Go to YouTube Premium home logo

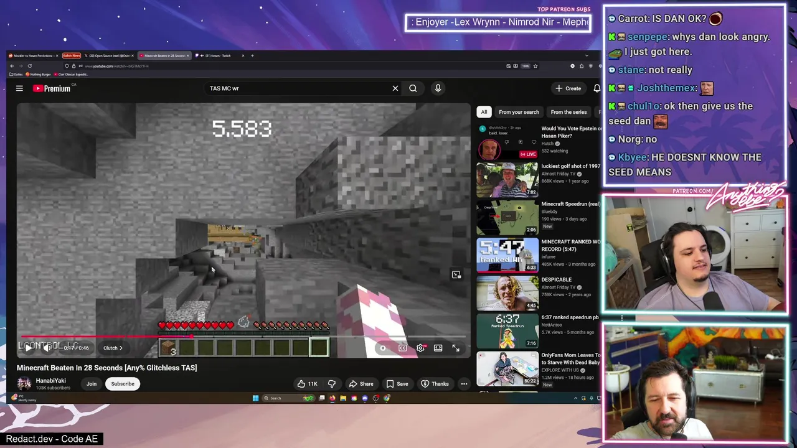point(52,88)
